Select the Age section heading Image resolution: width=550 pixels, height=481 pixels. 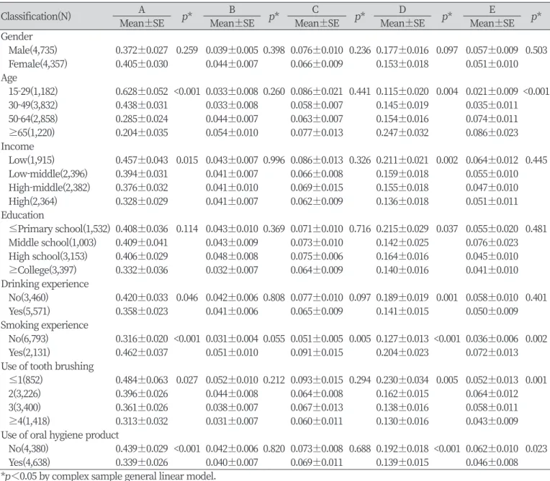tap(9, 78)
